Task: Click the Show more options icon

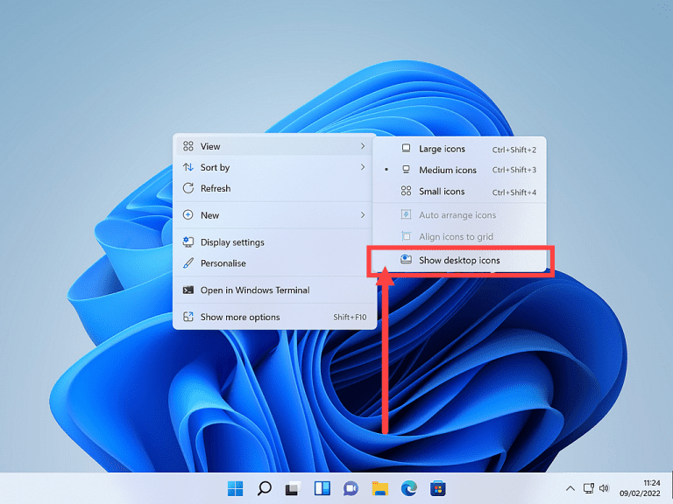Action: pos(188,317)
